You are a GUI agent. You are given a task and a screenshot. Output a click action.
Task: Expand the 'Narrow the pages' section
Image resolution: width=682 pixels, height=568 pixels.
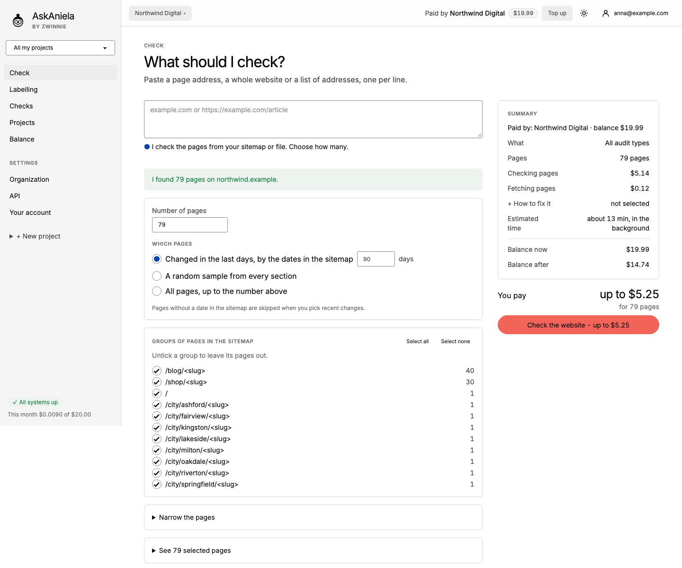313,517
